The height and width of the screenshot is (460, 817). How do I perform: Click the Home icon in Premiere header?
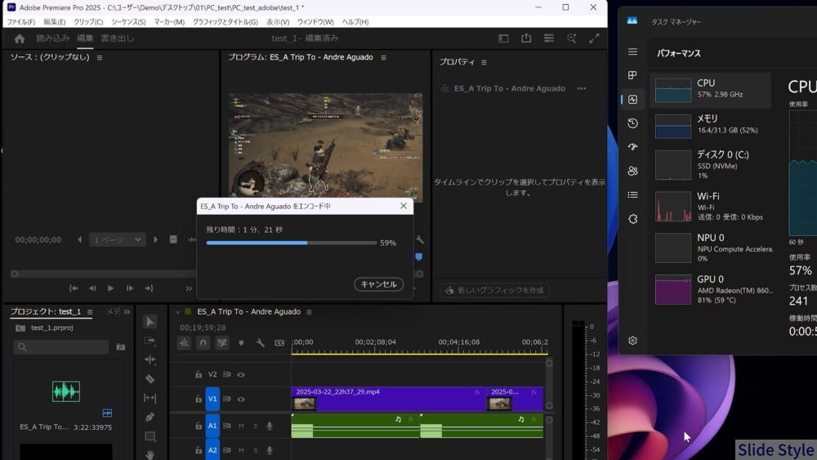(x=20, y=38)
